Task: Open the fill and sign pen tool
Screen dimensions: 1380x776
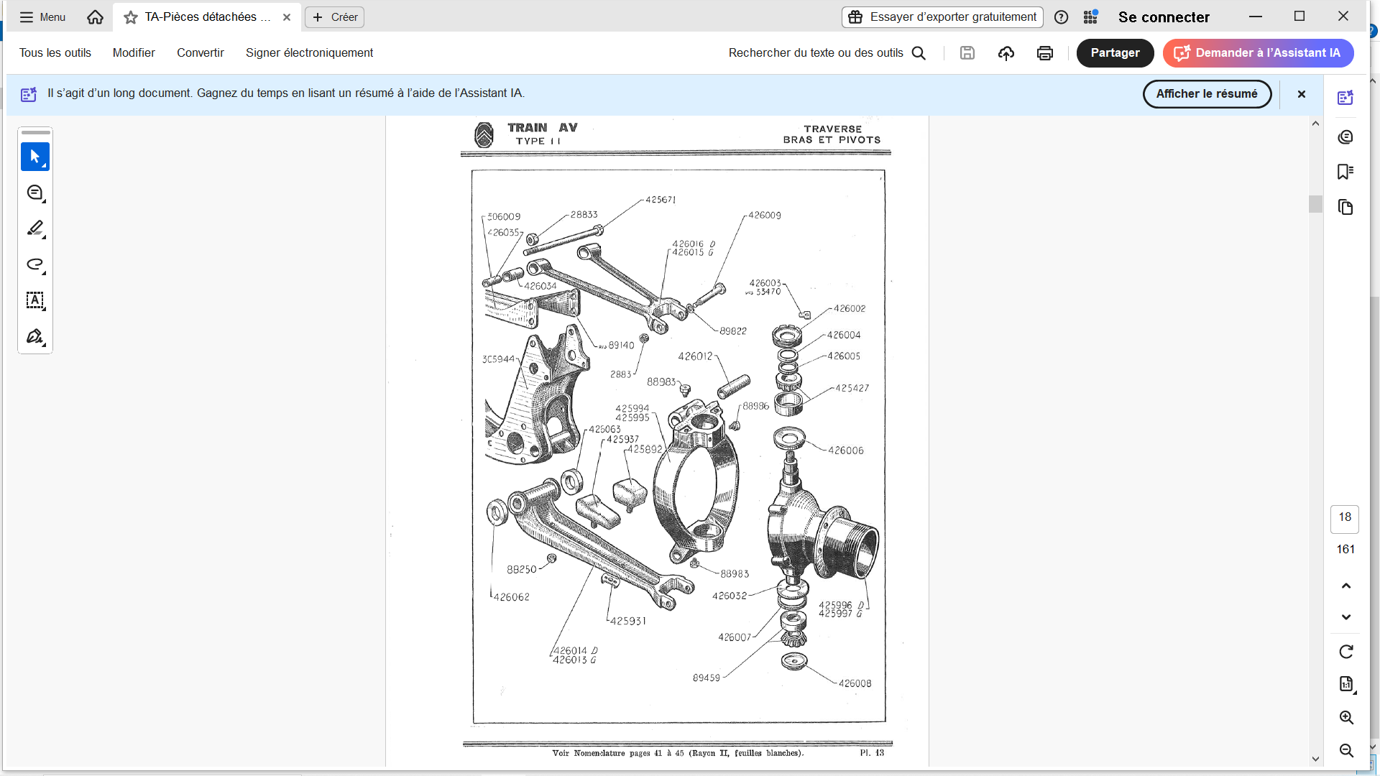Action: tap(34, 336)
